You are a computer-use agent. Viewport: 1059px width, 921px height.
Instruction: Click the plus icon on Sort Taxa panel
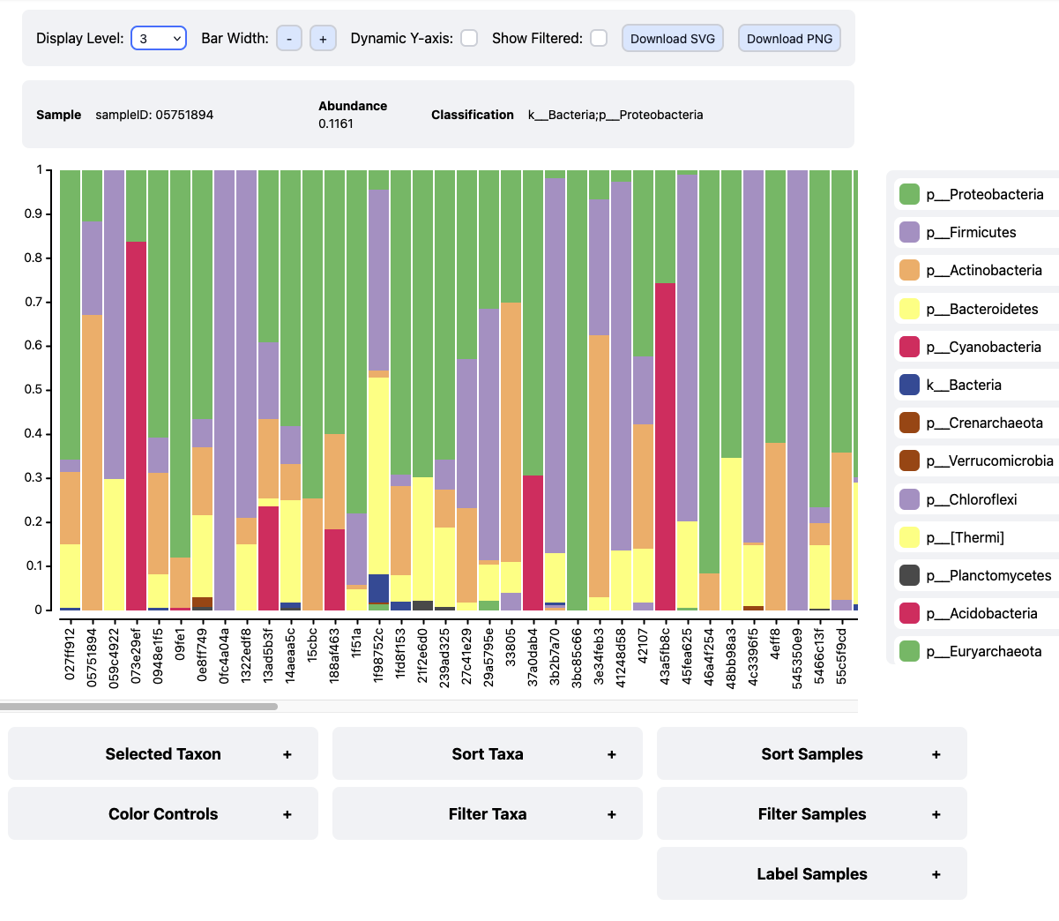pyautogui.click(x=611, y=754)
